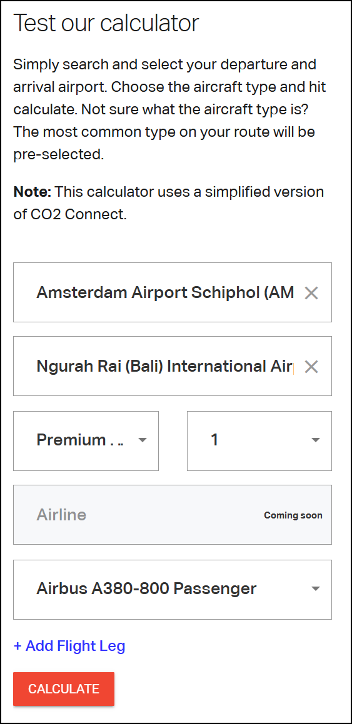This screenshot has width=352, height=724.
Task: Click the instructions paragraph about airports
Action: (169, 109)
